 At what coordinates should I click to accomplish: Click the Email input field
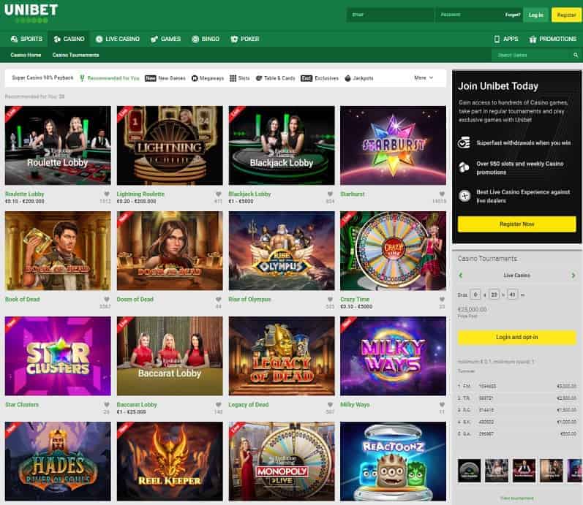[x=391, y=15]
